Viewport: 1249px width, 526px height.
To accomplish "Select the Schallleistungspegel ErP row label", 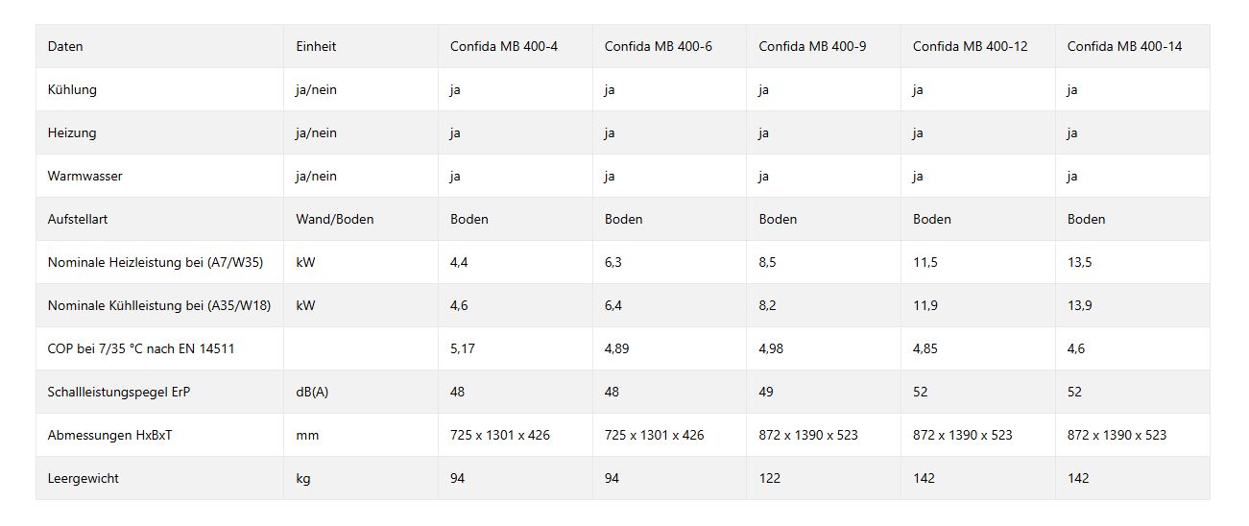I will (x=126, y=392).
